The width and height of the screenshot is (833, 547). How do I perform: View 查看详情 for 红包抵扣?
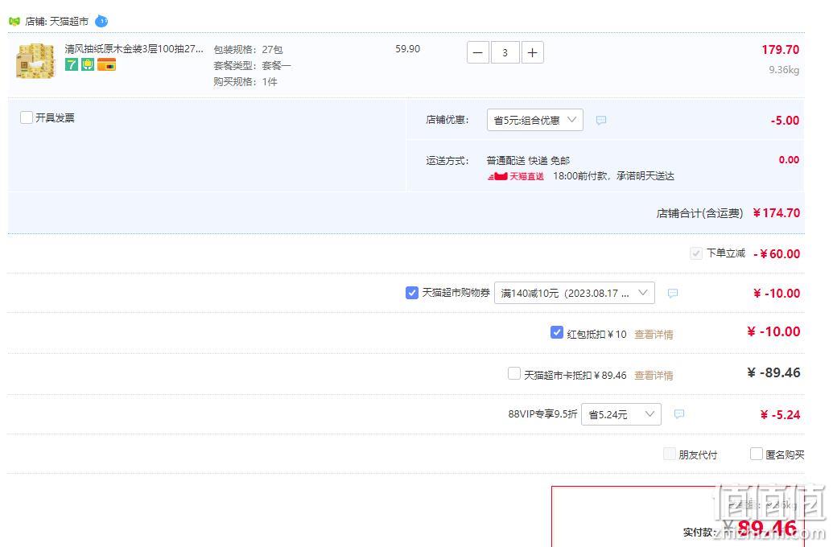(x=654, y=335)
